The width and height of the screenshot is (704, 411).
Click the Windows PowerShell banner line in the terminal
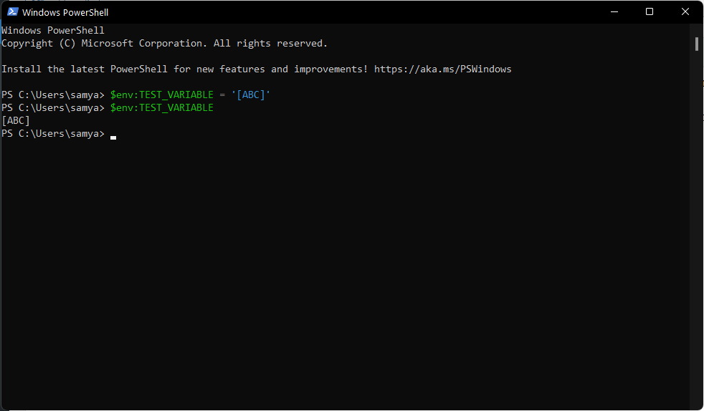[53, 31]
